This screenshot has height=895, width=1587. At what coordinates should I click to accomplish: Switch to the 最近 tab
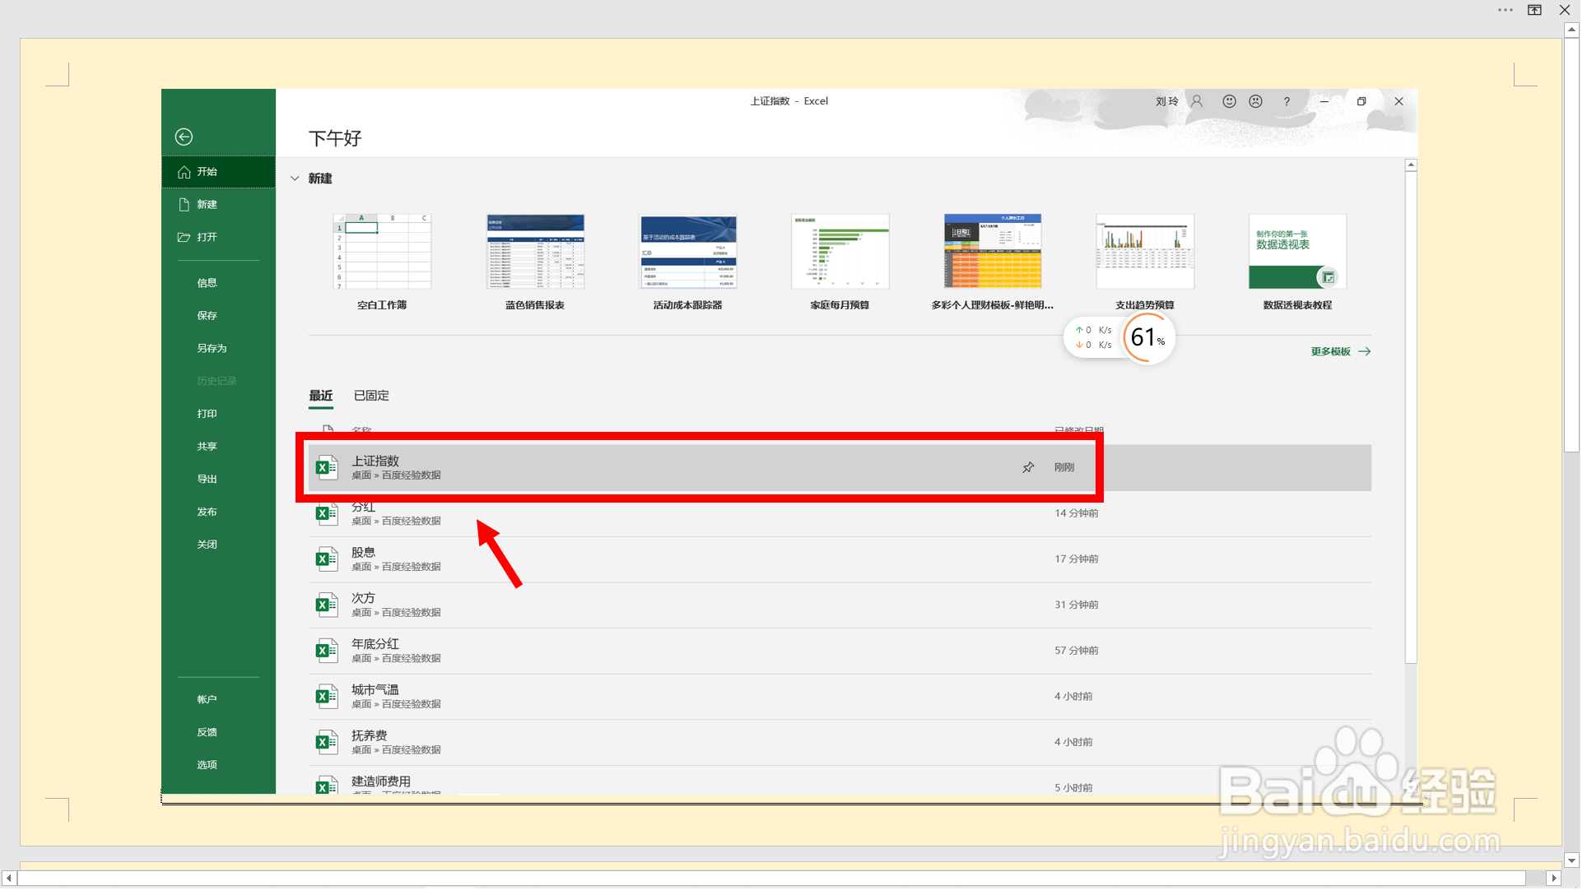coord(322,397)
